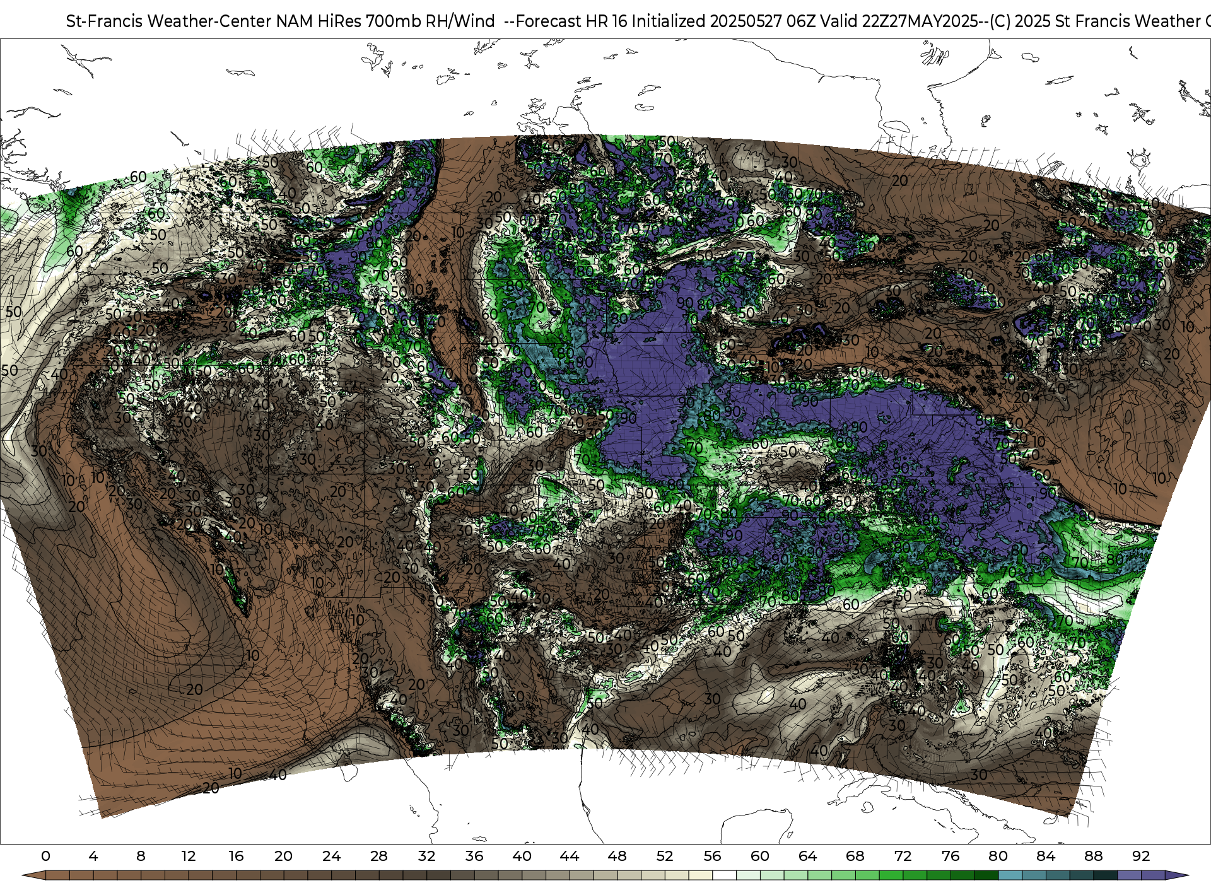Click the "NAM HiRes 700mb RH/Wind" product label
The width and height of the screenshot is (1211, 883).
coord(385,21)
